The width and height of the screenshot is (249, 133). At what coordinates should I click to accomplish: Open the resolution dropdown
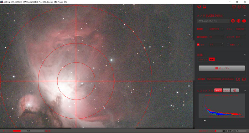tap(216, 29)
